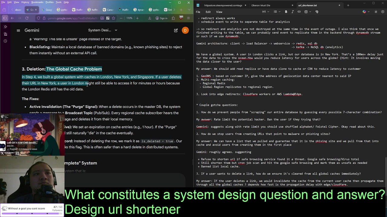The height and width of the screenshot is (217, 387).
Task: Apply italic formatting in Notepad
Action: coord(292,12)
